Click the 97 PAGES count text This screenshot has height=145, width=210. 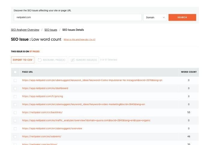[34, 51]
